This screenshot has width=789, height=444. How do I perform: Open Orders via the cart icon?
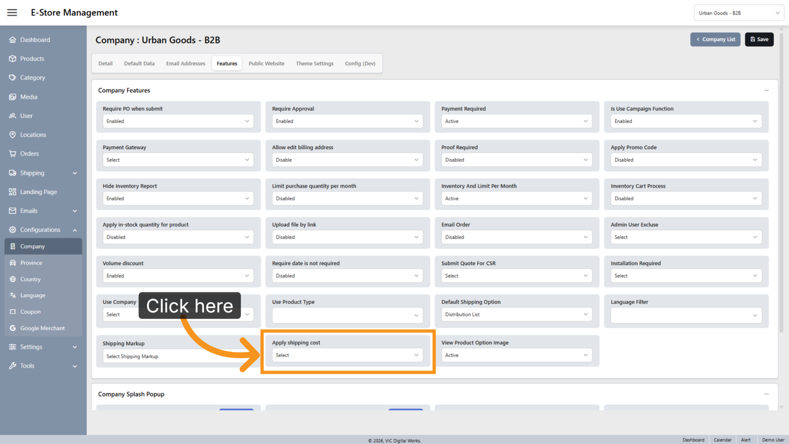tap(13, 154)
